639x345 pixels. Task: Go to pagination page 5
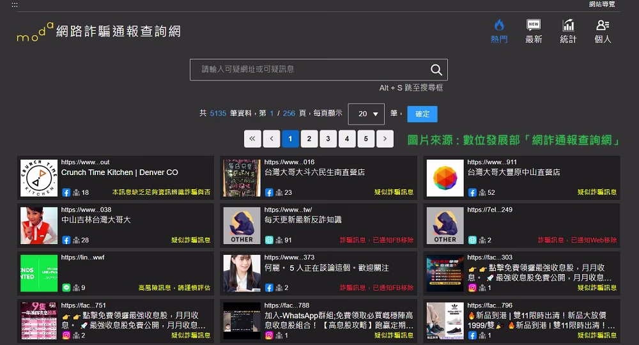click(366, 139)
